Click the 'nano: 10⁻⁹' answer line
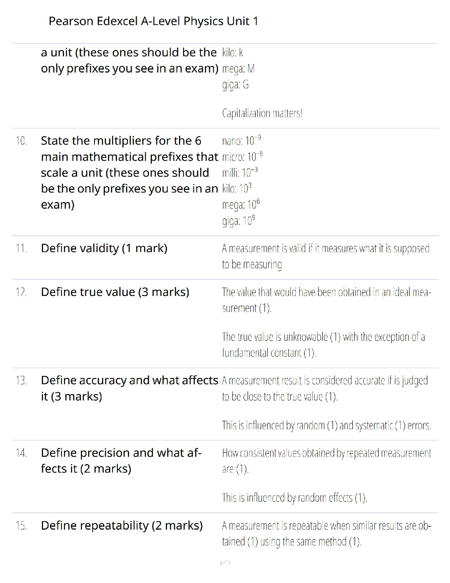The height and width of the screenshot is (583, 450). click(x=242, y=140)
